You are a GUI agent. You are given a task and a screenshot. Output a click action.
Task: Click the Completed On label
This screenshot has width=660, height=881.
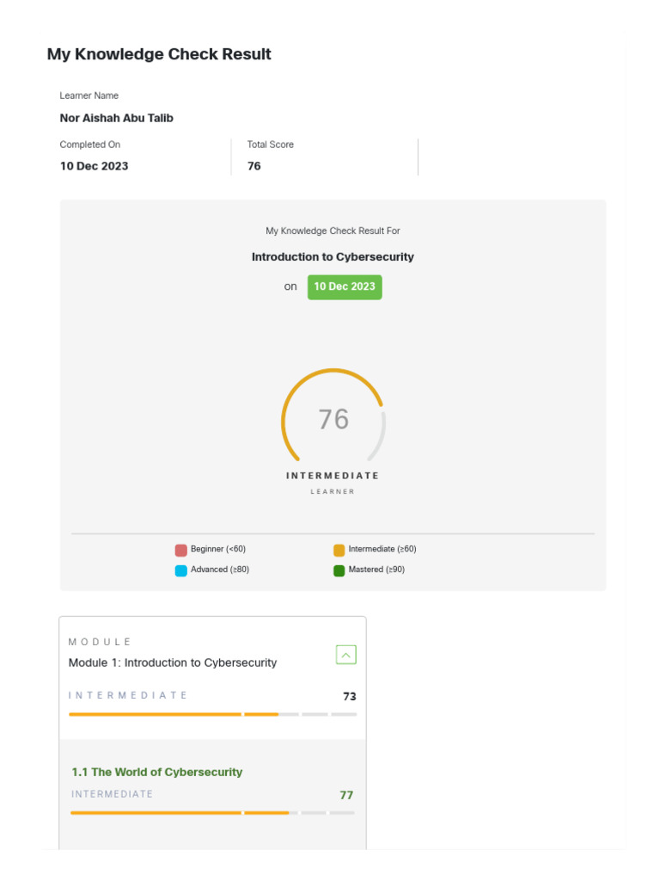point(89,145)
